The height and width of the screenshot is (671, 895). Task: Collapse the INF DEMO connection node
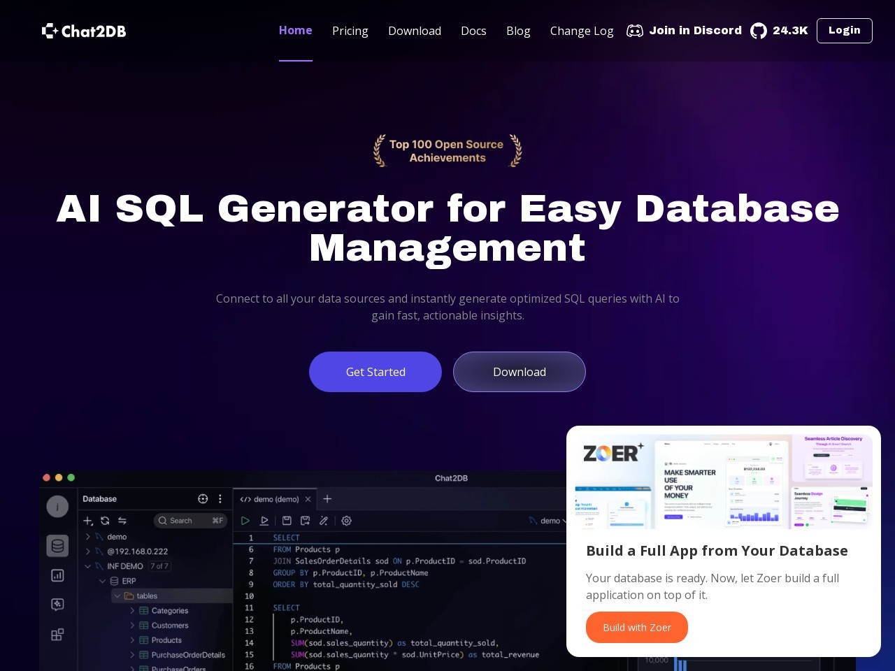[x=88, y=566]
